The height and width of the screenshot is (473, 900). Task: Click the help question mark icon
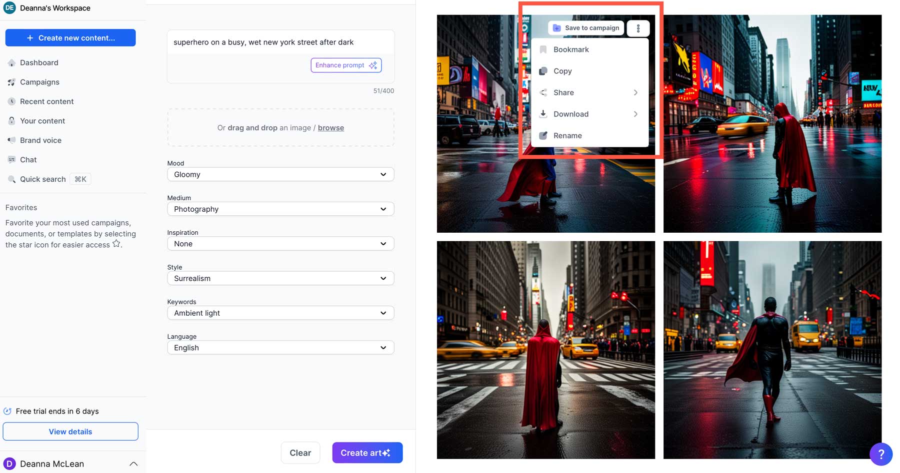pos(880,454)
